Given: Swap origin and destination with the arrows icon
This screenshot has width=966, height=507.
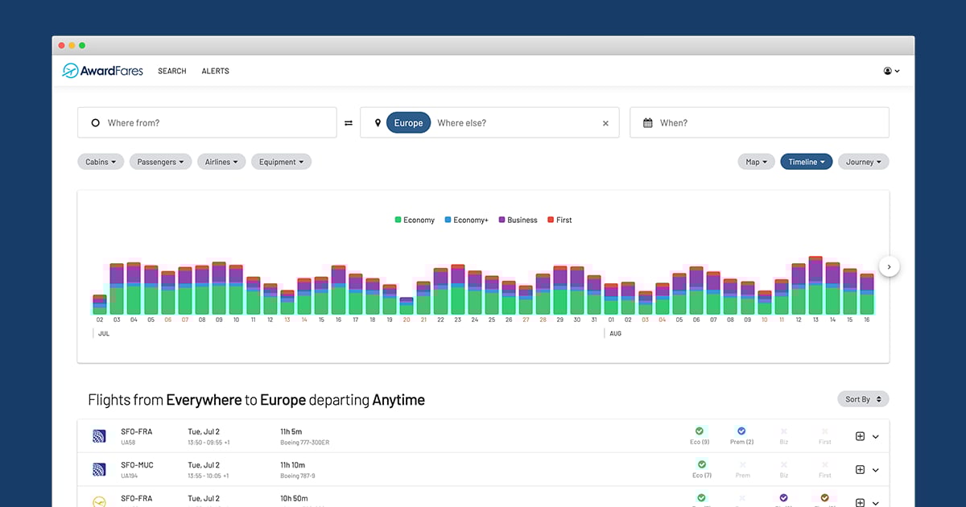Looking at the screenshot, I should coord(349,123).
